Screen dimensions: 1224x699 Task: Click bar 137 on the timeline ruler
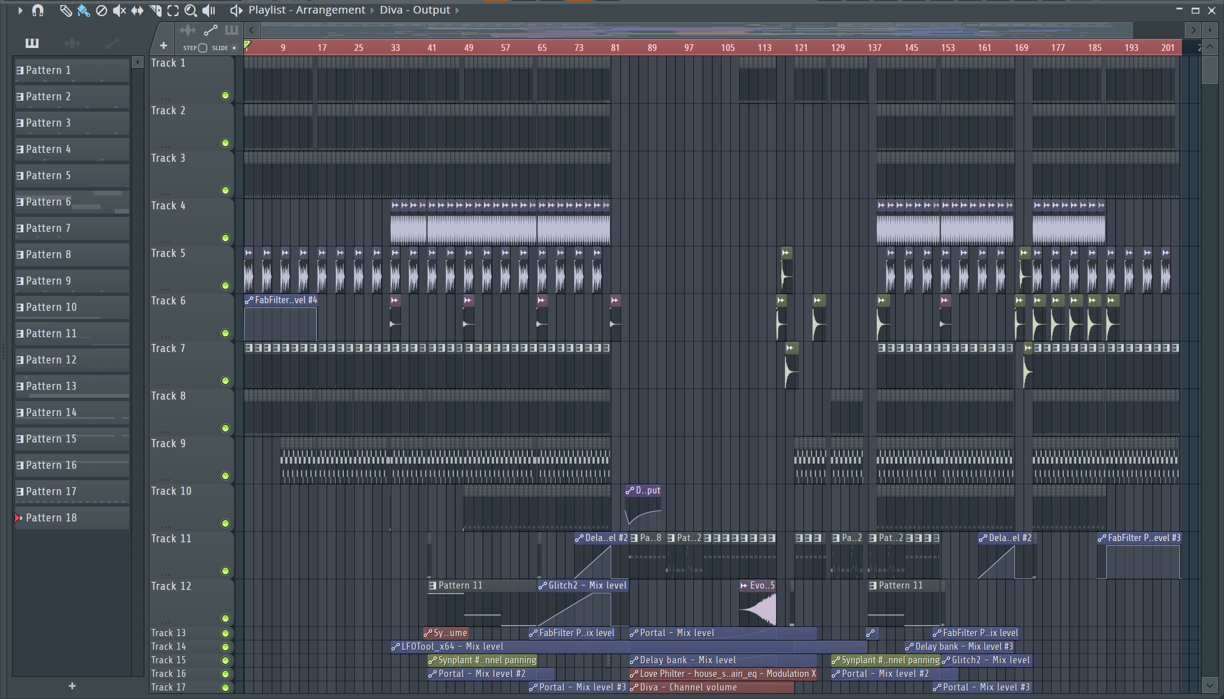(x=874, y=48)
